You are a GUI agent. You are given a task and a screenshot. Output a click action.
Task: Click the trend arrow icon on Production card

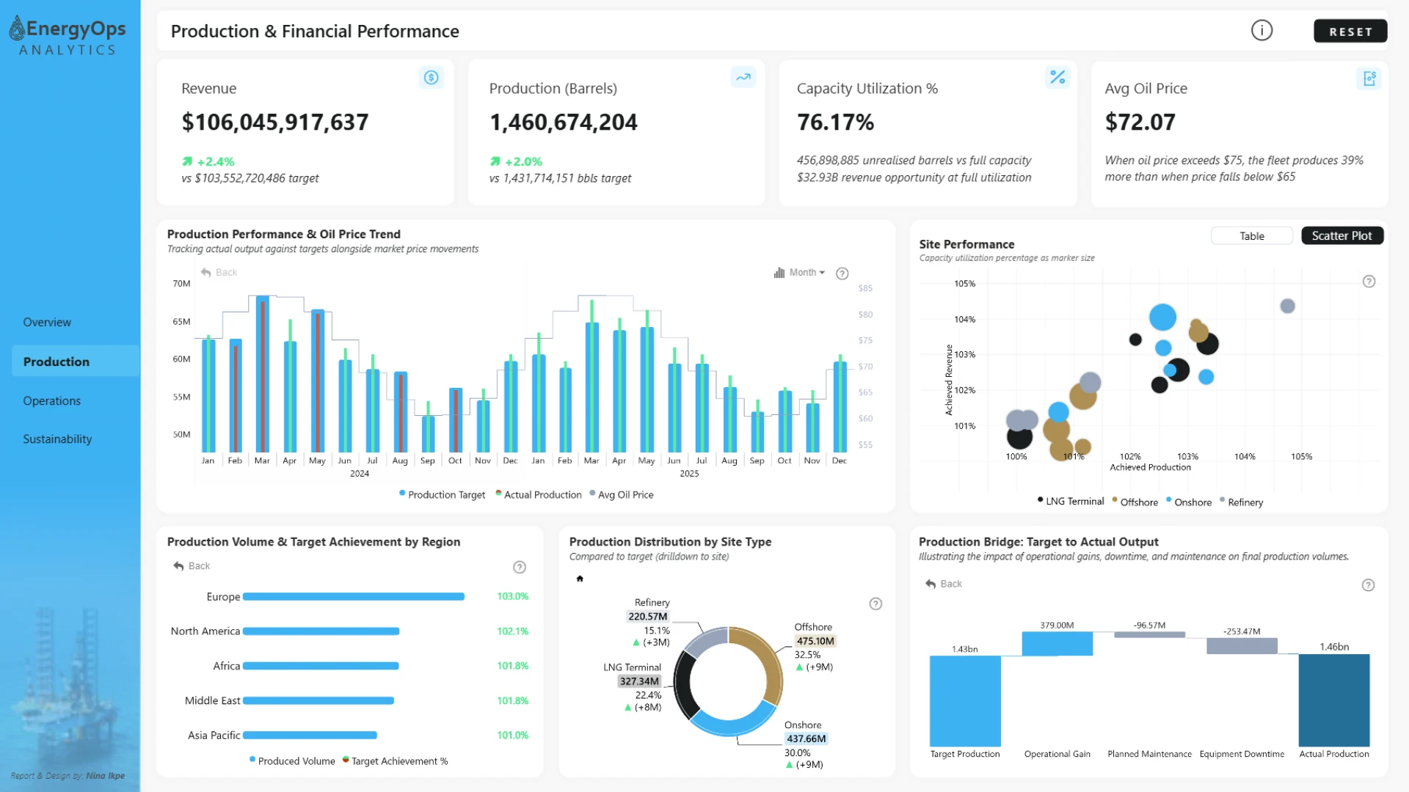pyautogui.click(x=743, y=77)
